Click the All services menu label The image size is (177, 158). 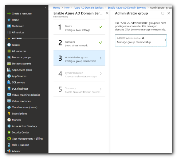[x=18, y=32]
